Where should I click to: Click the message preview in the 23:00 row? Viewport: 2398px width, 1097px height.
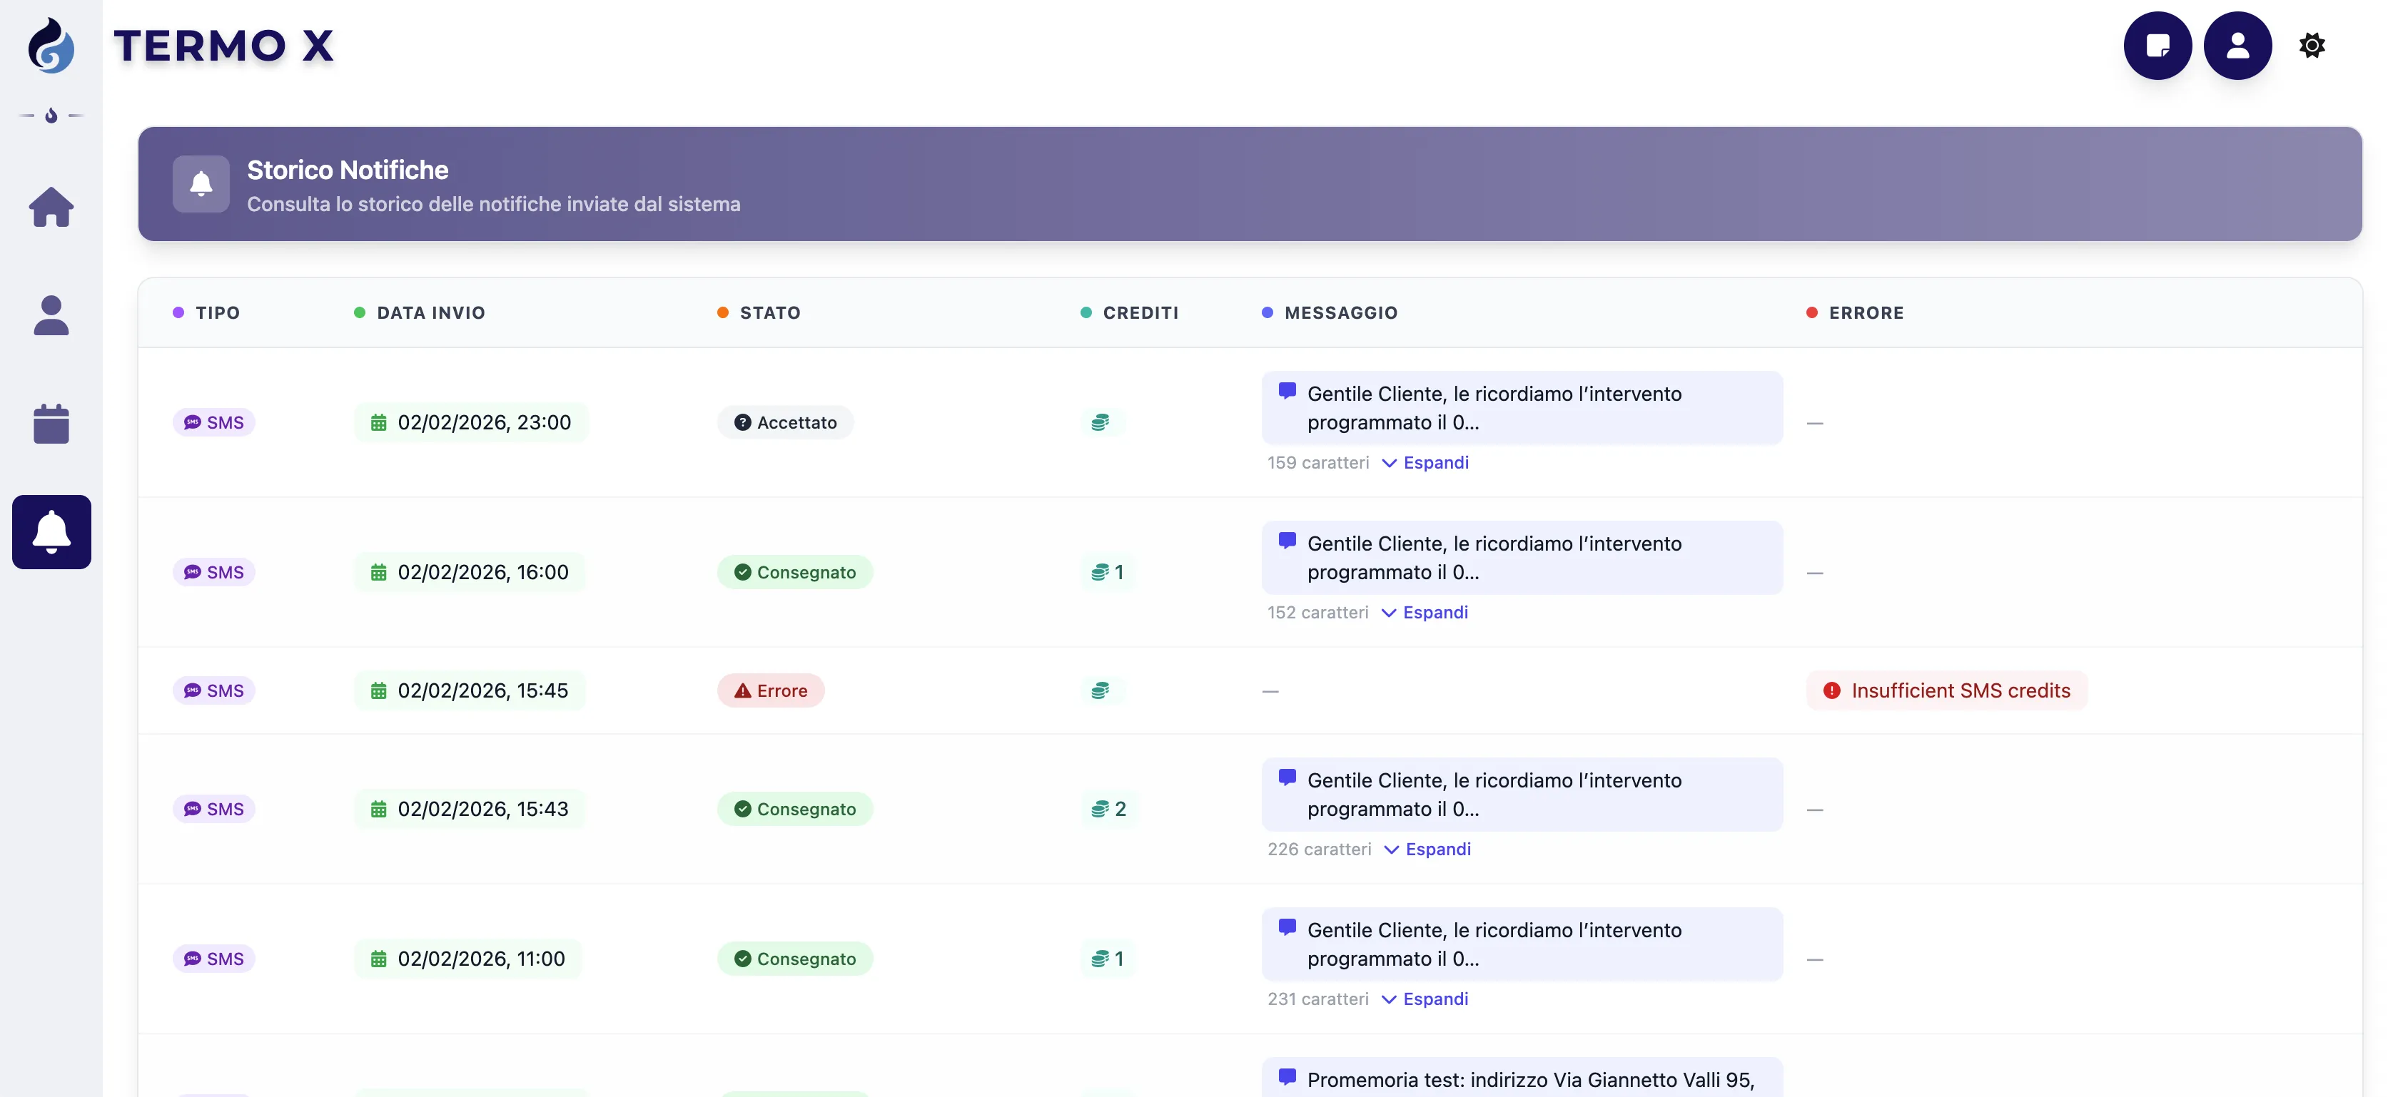tap(1522, 407)
